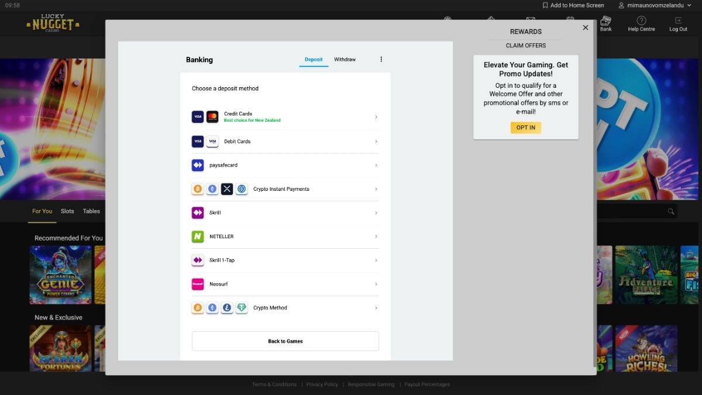Click the Add to Home Screen text
Image resolution: width=702 pixels, height=395 pixels.
pyautogui.click(x=577, y=5)
